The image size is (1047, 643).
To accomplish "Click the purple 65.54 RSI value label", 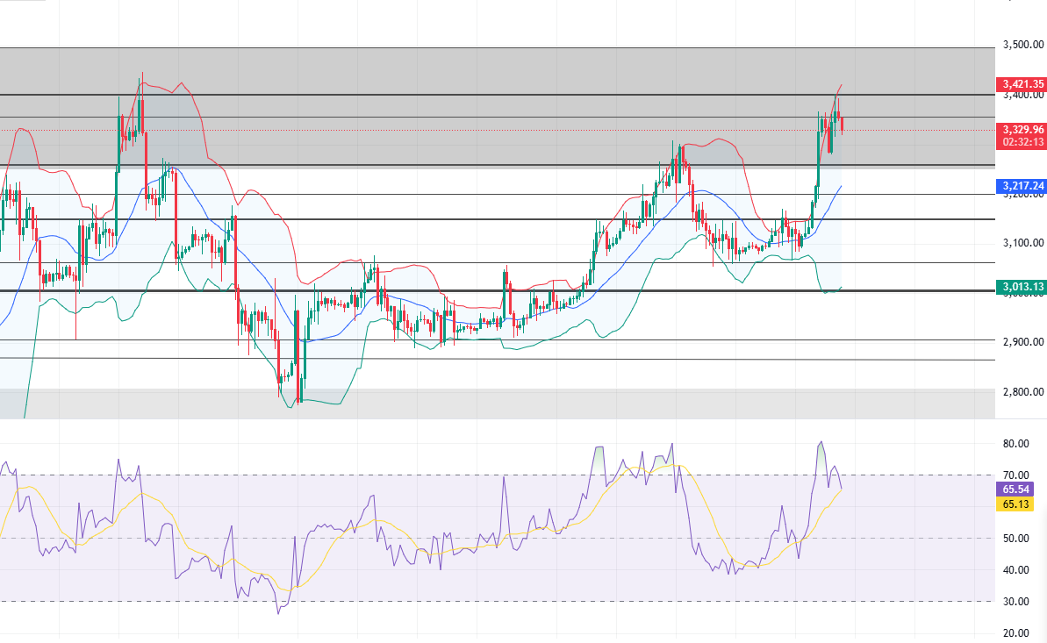I will 1016,489.
